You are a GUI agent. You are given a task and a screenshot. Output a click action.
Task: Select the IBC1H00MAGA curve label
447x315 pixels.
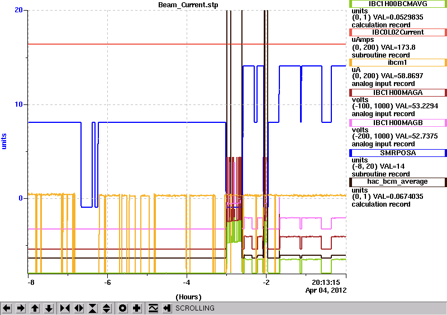click(398, 93)
